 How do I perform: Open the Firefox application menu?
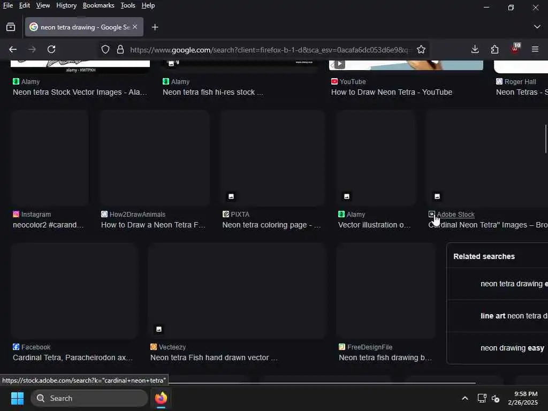[535, 49]
